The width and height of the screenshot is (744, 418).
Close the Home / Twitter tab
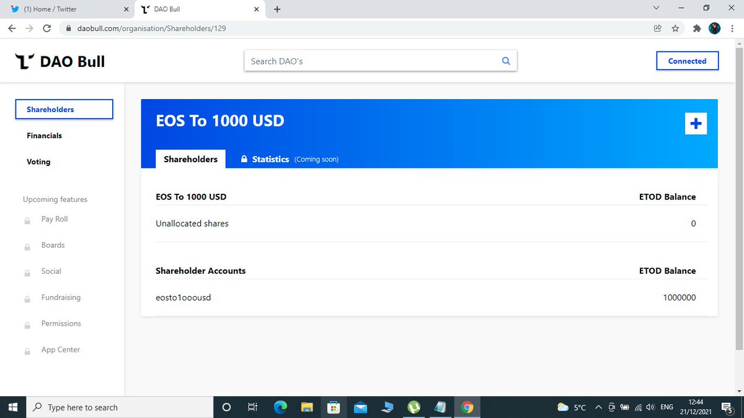click(x=126, y=9)
